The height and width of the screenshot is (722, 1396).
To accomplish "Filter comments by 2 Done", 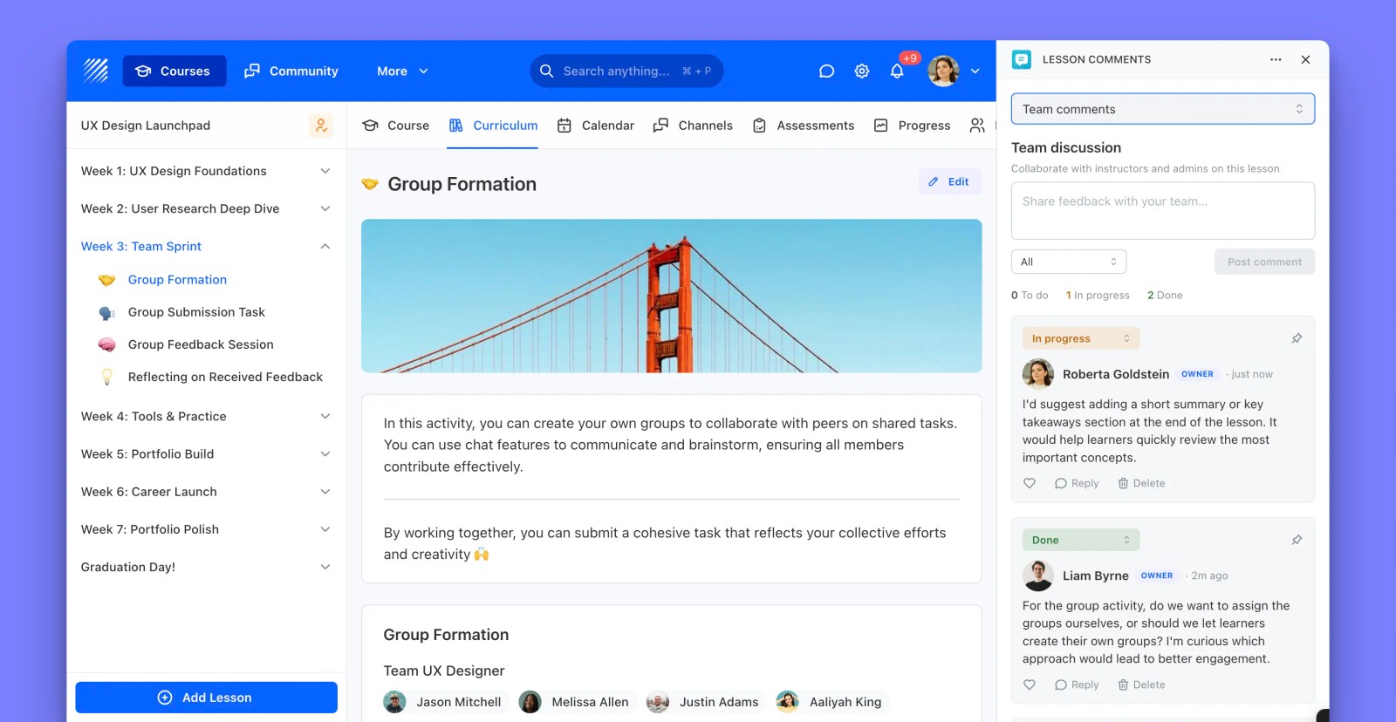I will (1165, 296).
